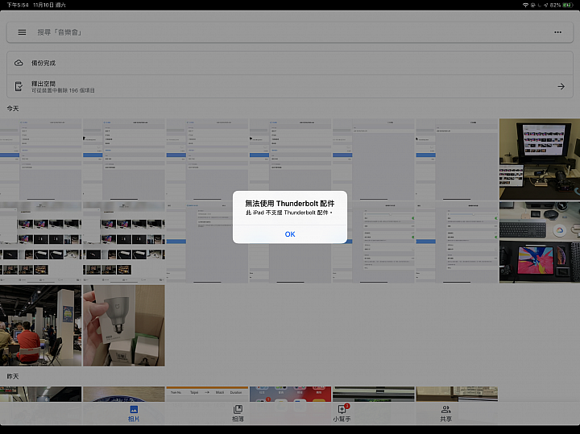
Task: Switch to the 相簿 Albums tab
Action: tap(238, 413)
